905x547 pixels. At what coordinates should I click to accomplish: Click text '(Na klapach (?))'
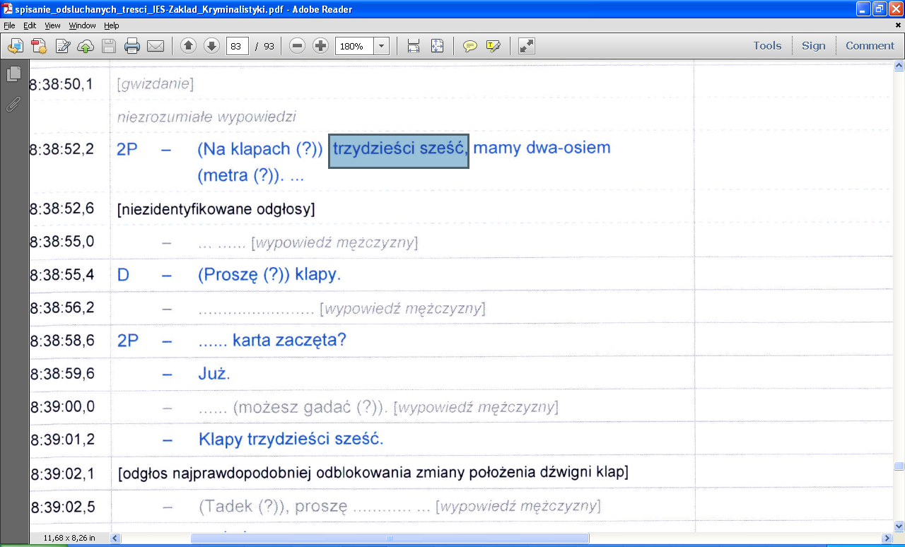[260, 149]
